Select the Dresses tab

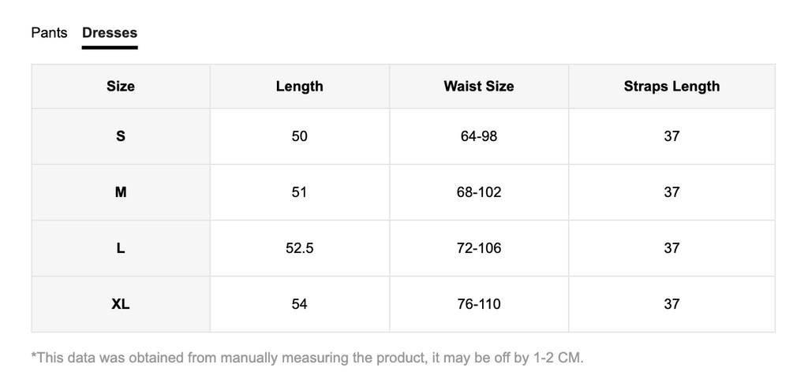110,33
